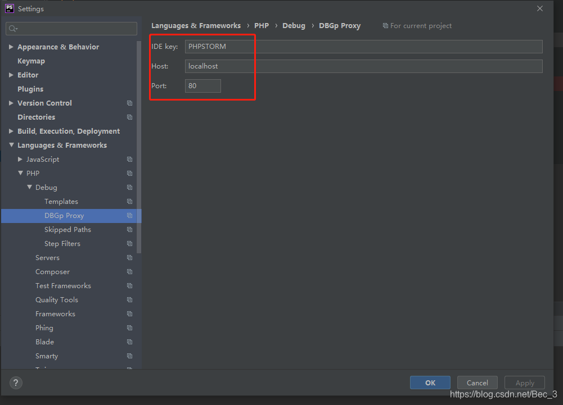Click project-level icon next to Skipped Paths

click(129, 230)
